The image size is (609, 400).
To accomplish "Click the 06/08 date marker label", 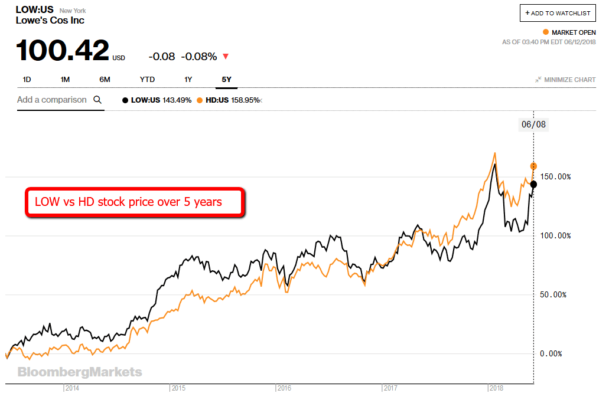I will pos(533,124).
